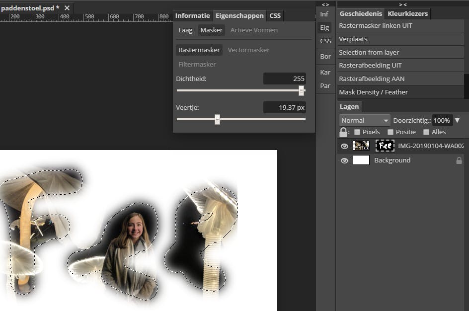Close the paddenstoel.psd document tab
The image size is (469, 311).
(x=67, y=8)
